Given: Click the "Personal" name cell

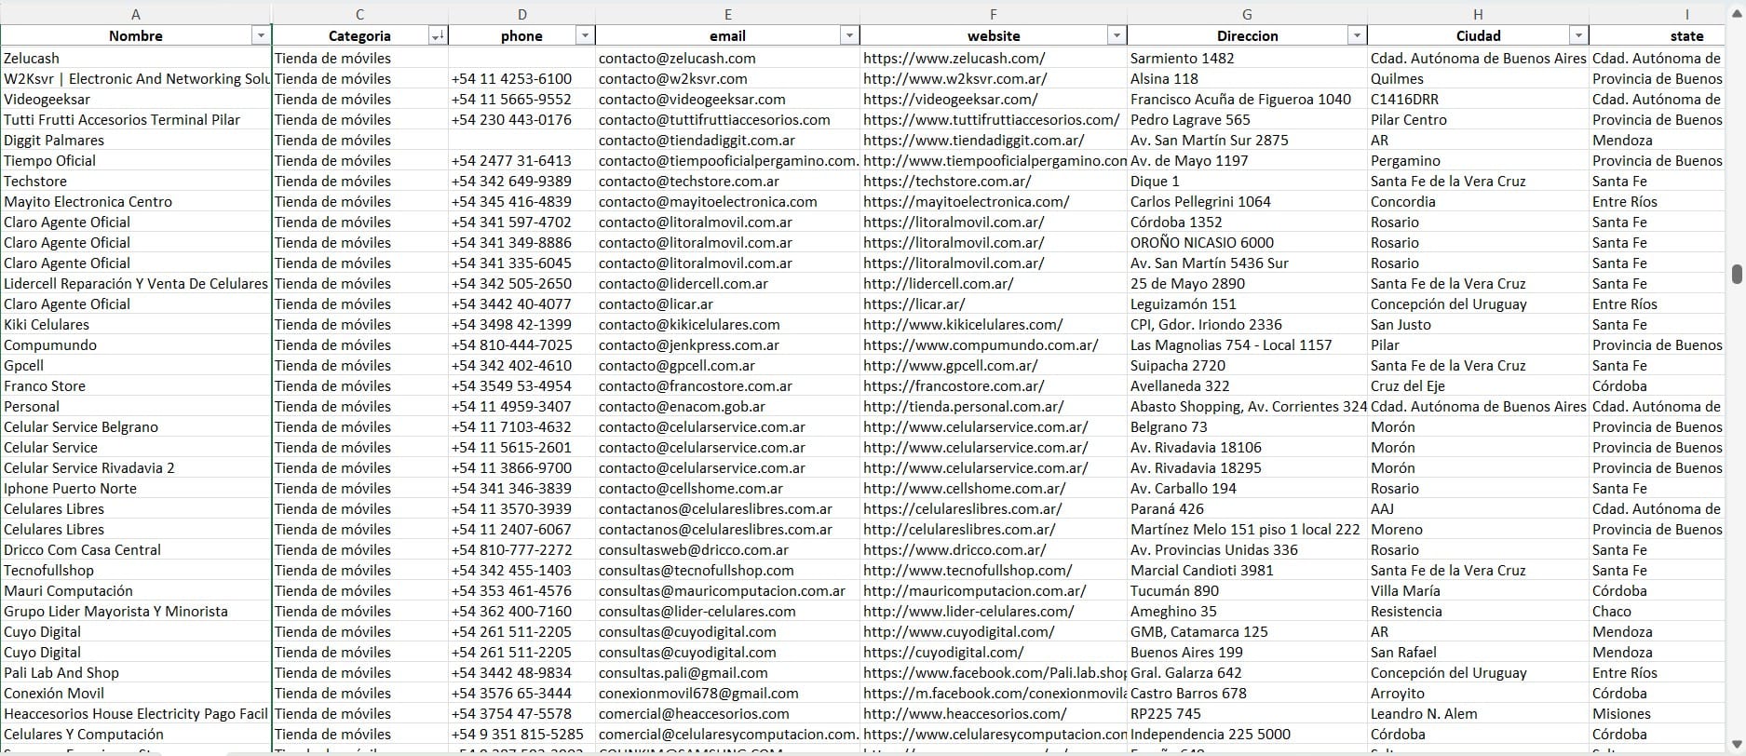Looking at the screenshot, I should 136,406.
